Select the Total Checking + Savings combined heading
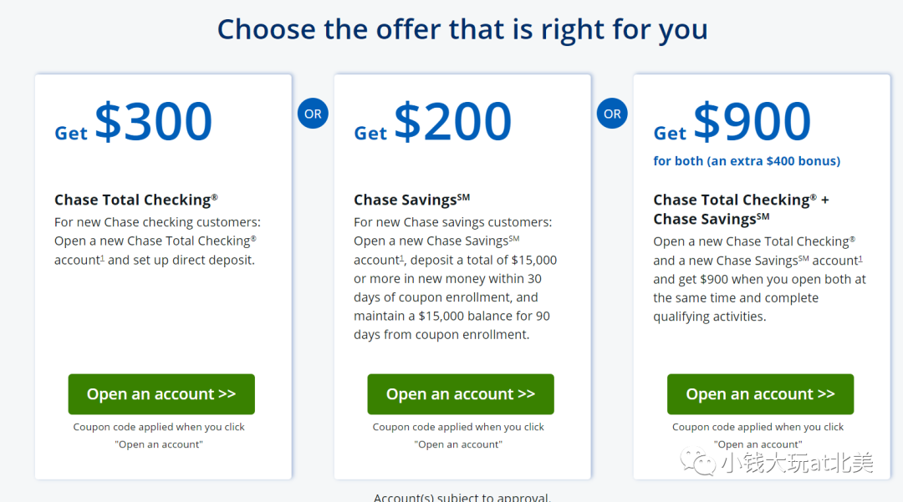Screen dimensions: 903x502 [741, 210]
